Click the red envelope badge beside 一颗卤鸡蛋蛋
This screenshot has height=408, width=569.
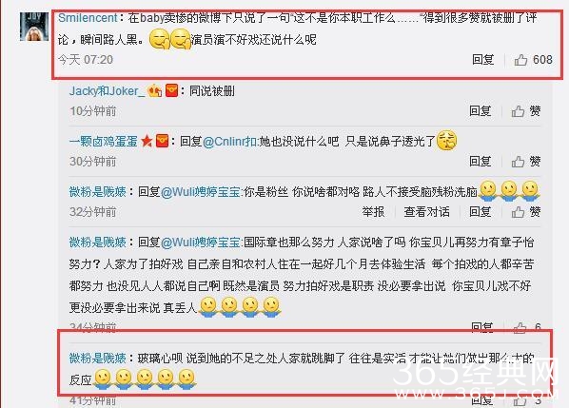coord(162,141)
